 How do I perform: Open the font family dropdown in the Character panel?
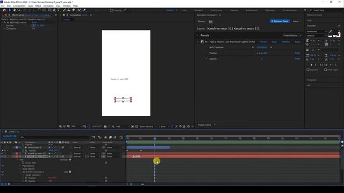[x=317, y=32]
